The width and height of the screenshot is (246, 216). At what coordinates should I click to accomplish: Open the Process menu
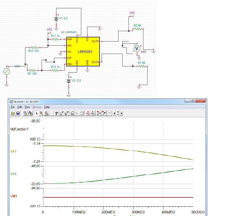click(x=37, y=107)
